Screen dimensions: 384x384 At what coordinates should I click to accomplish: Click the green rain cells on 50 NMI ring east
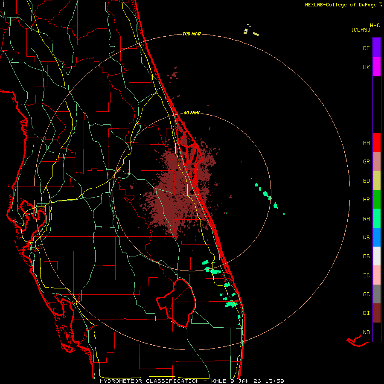coord(267,195)
